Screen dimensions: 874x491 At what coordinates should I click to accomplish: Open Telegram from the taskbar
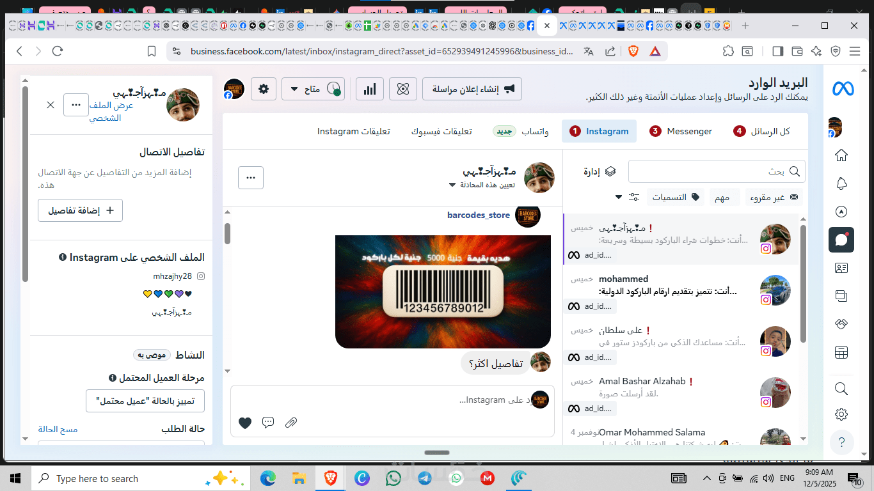[424, 478]
